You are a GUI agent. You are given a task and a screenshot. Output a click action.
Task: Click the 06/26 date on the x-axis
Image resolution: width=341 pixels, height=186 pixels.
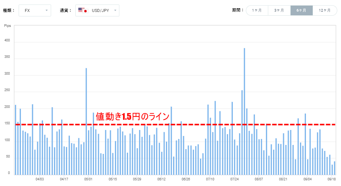pyautogui.click(x=186, y=179)
